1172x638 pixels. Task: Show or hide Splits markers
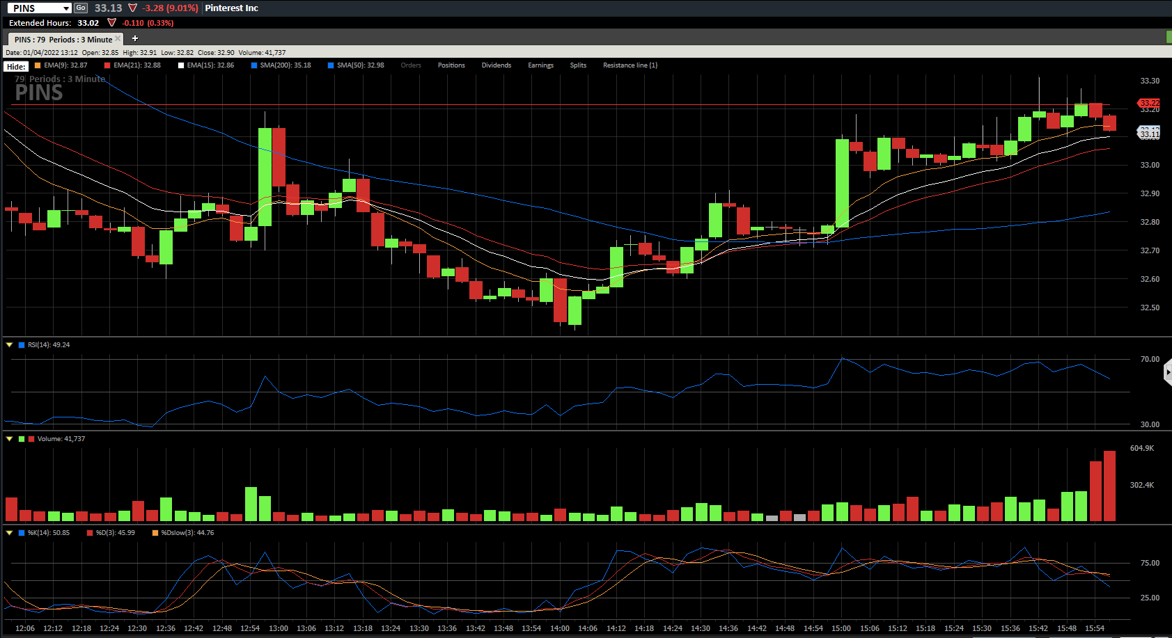click(x=578, y=65)
